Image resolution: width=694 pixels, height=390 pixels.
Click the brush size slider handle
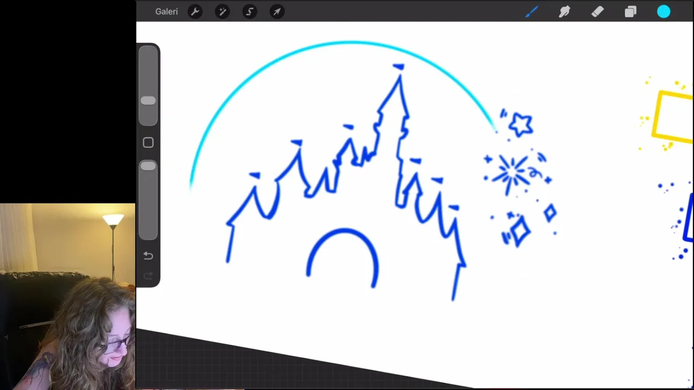point(148,101)
